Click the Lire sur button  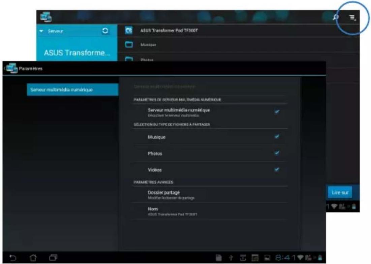[x=340, y=192]
